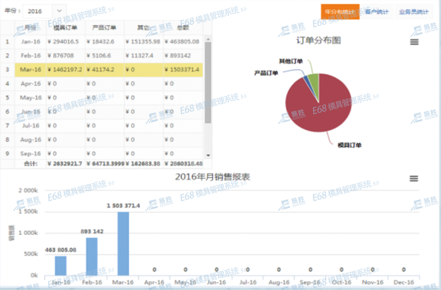Select the Aug-16 month cell
441x290 pixels.
click(30, 140)
